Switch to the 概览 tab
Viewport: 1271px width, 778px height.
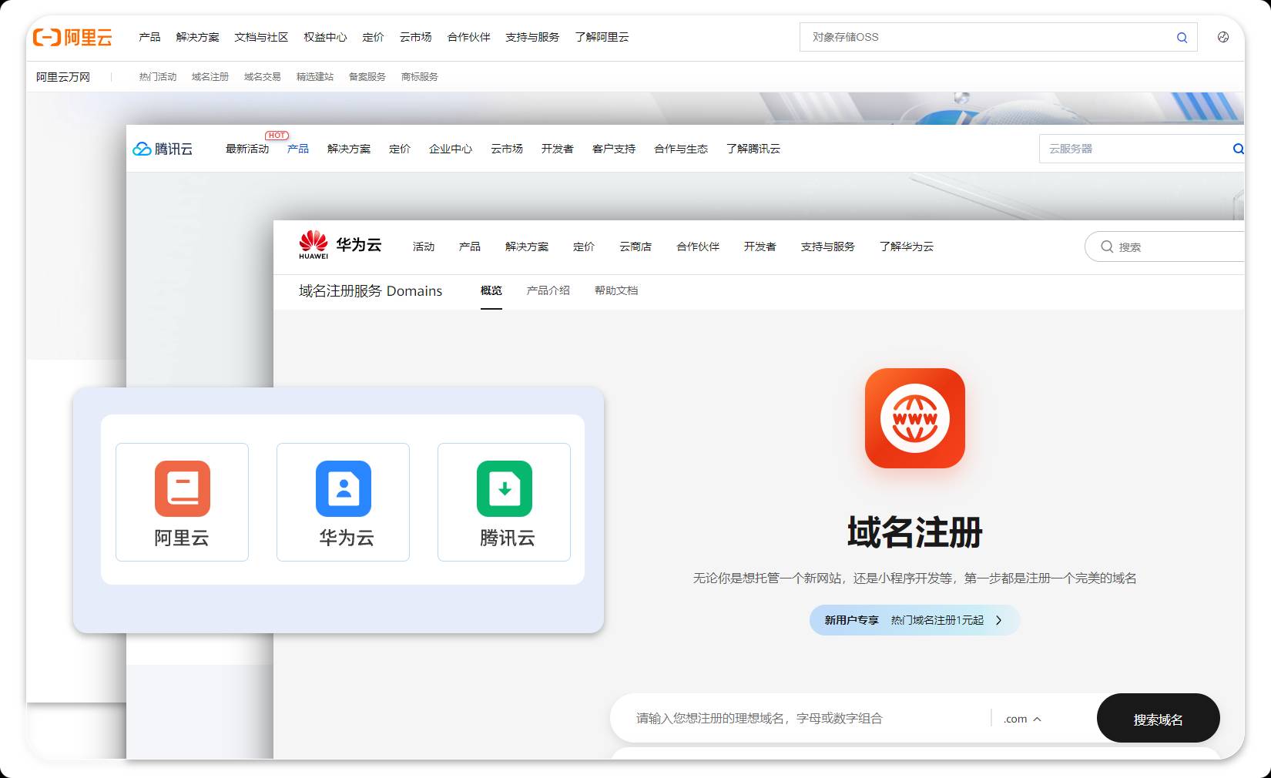point(491,290)
